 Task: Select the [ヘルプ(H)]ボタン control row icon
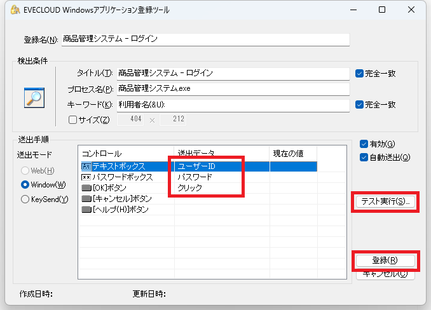pyautogui.click(x=86, y=210)
